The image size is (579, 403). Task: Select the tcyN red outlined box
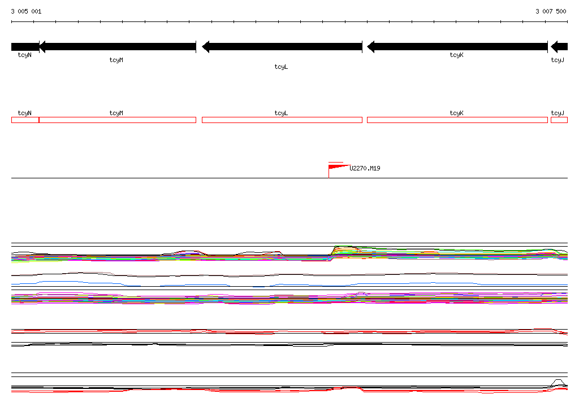pos(25,120)
